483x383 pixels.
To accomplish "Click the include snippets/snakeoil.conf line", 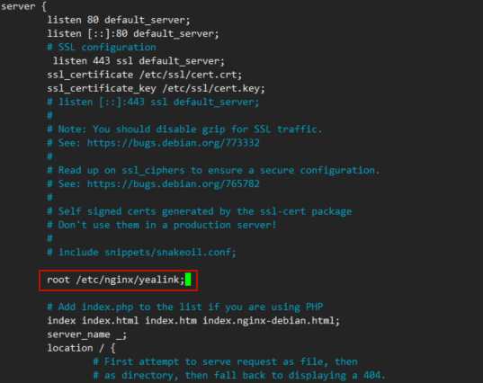I will (x=141, y=253).
